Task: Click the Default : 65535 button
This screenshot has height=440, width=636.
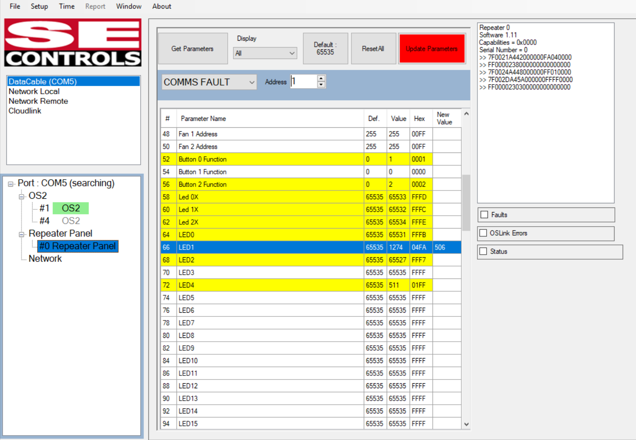Action: pyautogui.click(x=325, y=49)
